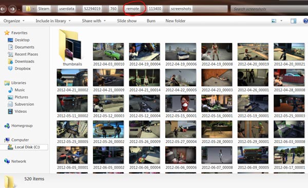Open the 113400 breadcrumb folder
Screen dimensions: 308x188
(x=155, y=9)
